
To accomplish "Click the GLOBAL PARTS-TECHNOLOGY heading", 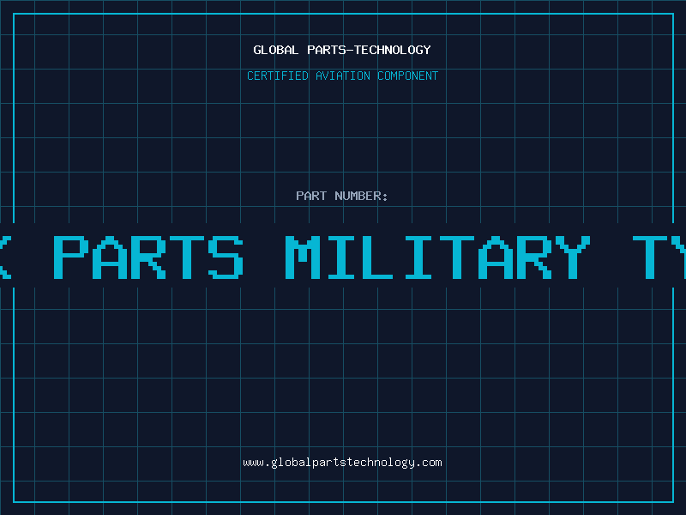I will 342,50.
